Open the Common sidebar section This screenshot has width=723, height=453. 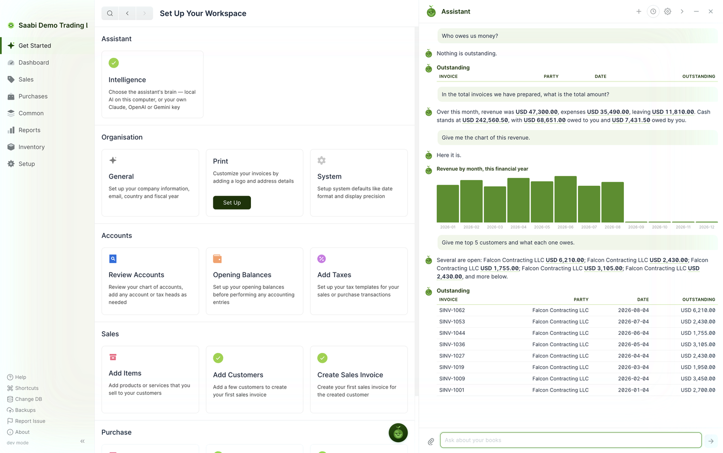48,113
